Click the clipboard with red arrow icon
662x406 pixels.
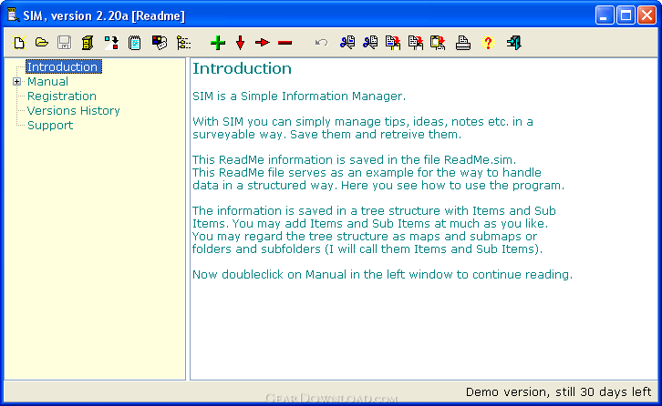coord(438,43)
